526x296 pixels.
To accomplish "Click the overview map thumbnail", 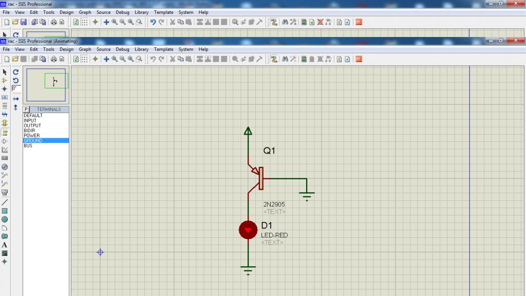I will pos(46,85).
